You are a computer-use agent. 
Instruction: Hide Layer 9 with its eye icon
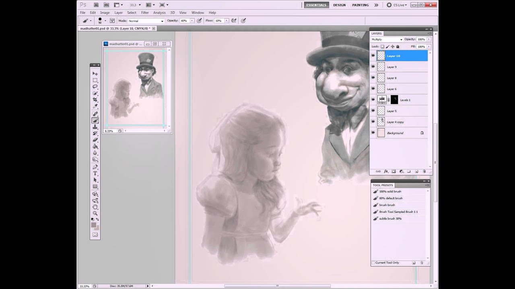373,67
